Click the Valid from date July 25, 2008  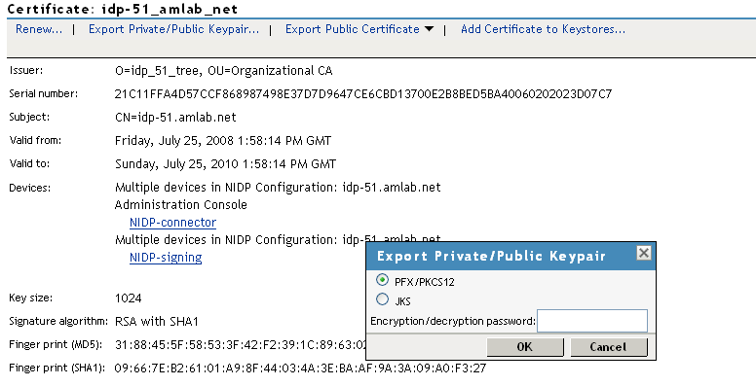pyautogui.click(x=223, y=141)
